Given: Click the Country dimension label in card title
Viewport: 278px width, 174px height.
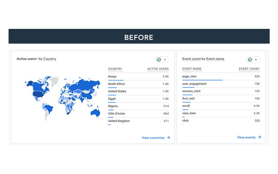Looking at the screenshot, I should point(50,59).
